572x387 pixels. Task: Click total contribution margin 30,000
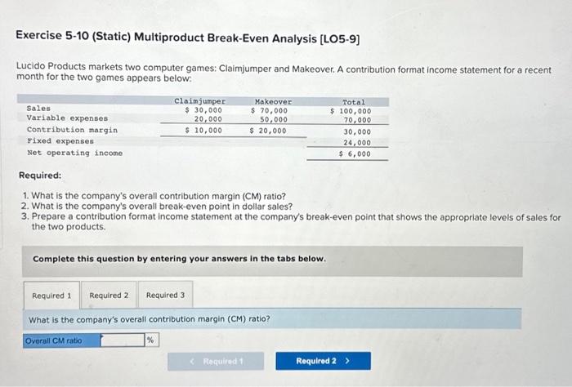tap(357, 132)
